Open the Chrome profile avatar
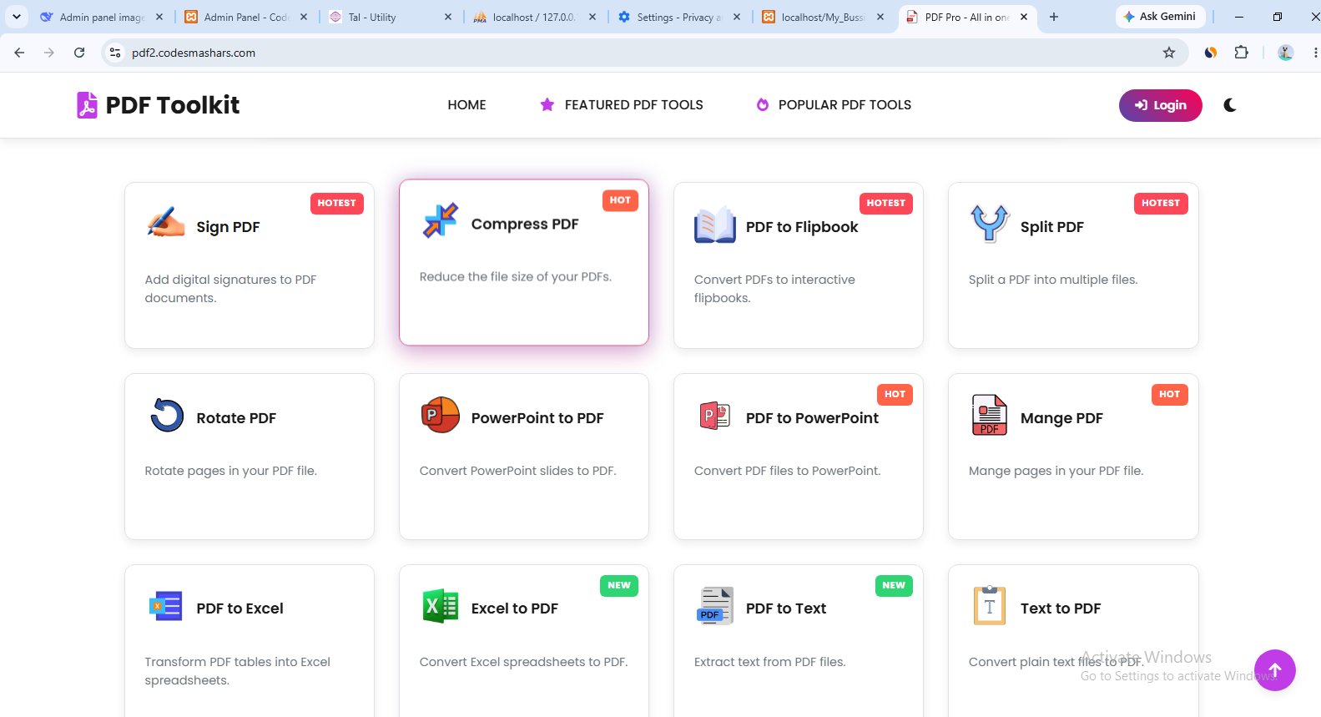 (1286, 53)
